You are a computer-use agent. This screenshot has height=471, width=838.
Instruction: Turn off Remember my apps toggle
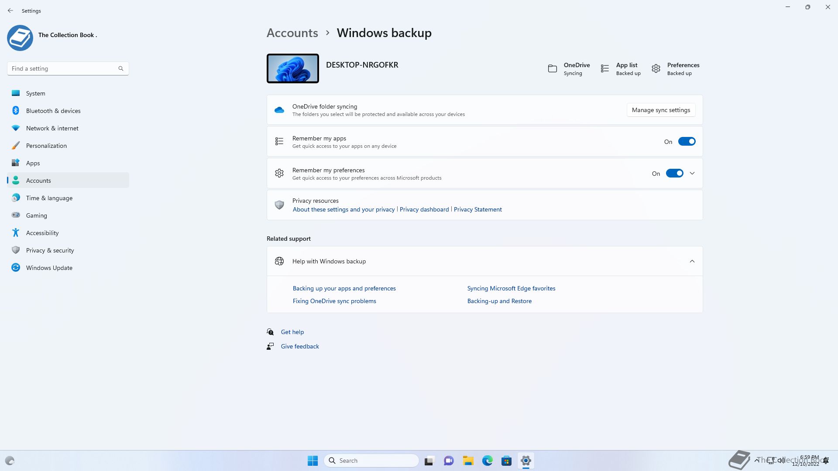(687, 141)
